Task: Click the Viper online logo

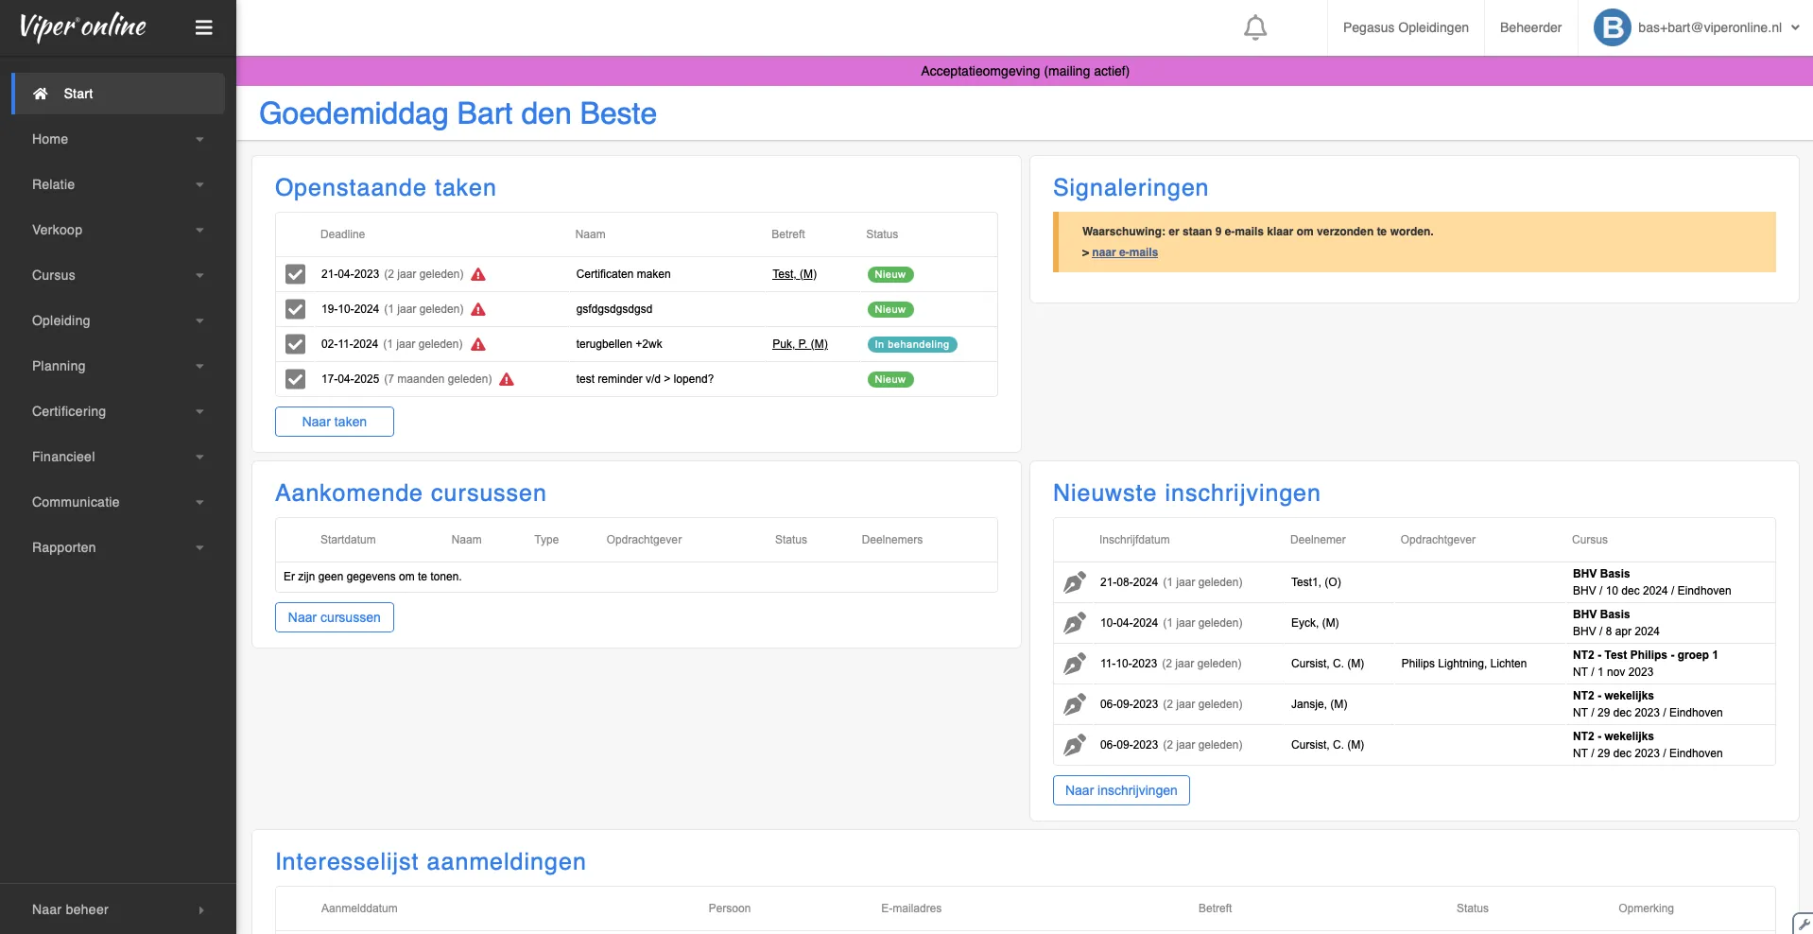Action: click(x=83, y=26)
